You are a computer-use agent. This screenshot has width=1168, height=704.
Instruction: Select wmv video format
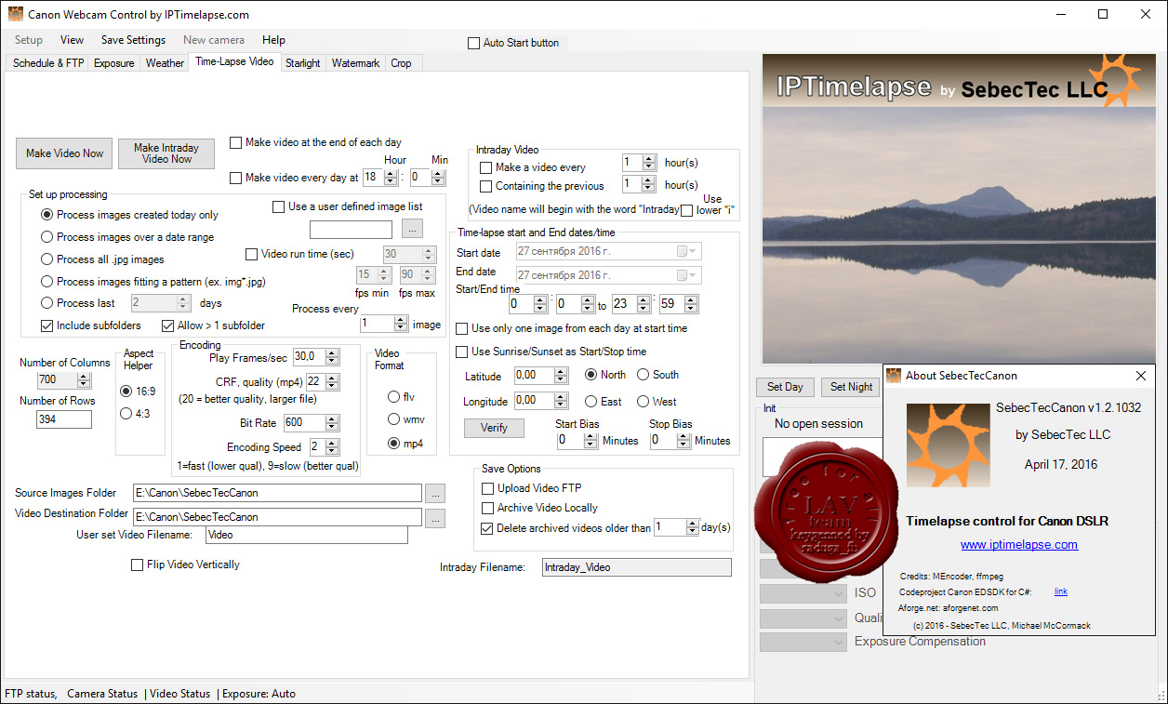click(394, 419)
